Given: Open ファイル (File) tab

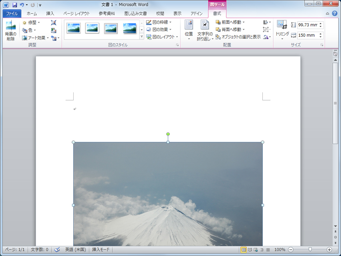Looking at the screenshot, I should [12, 14].
